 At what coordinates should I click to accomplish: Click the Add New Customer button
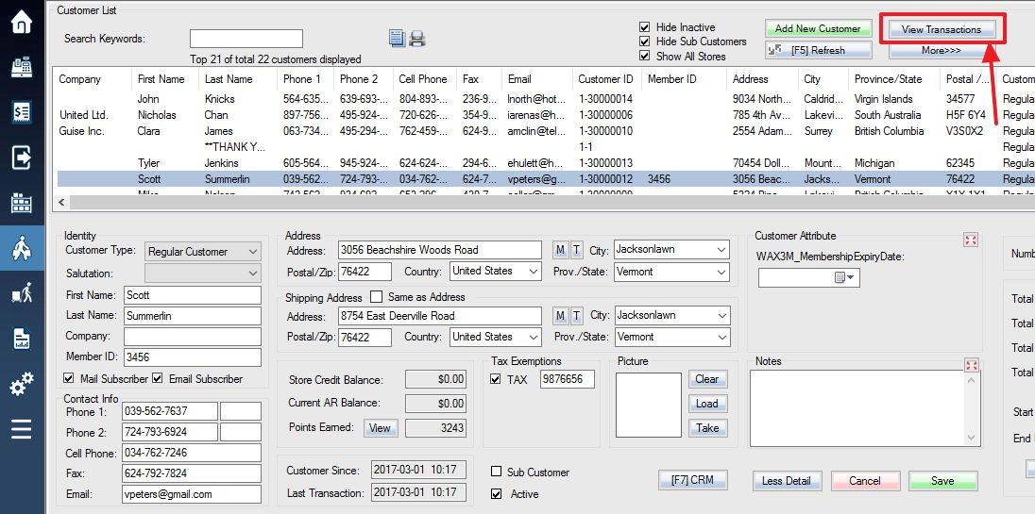coord(818,28)
